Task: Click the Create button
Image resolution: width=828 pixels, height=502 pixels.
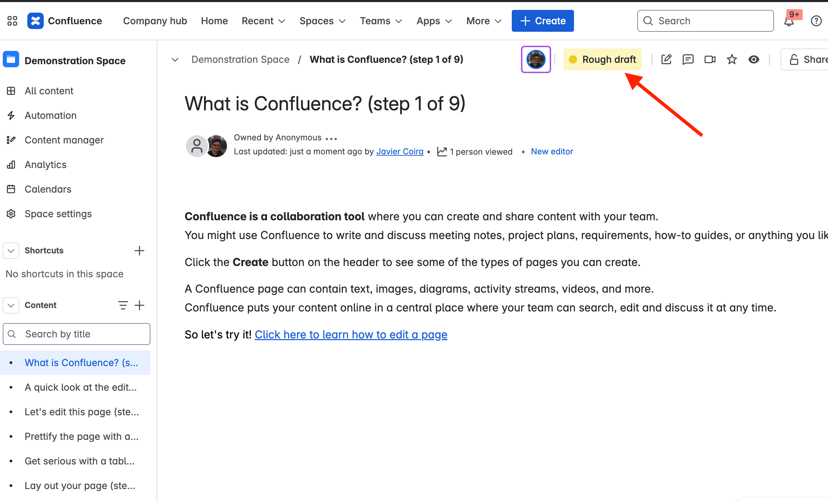Action: click(543, 21)
